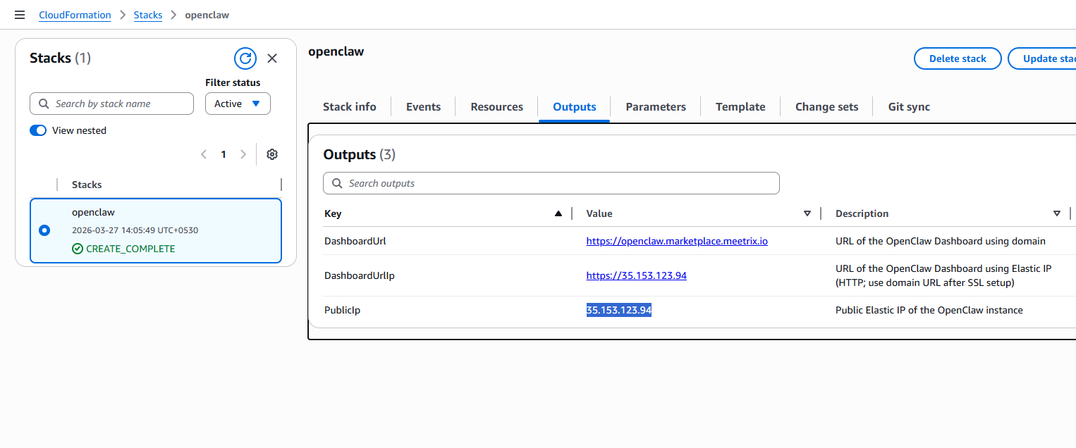Click the Search outputs field
1076x448 pixels.
tap(551, 183)
